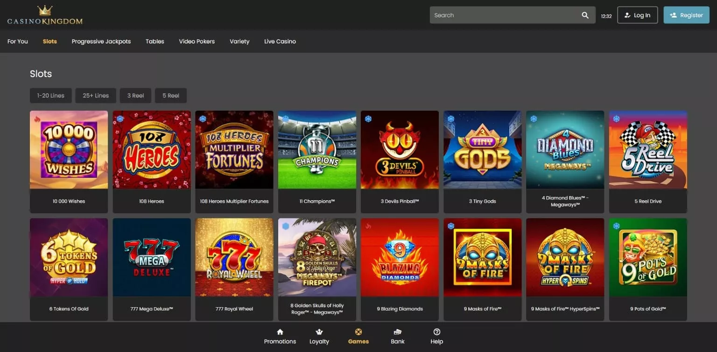The image size is (717, 352).
Task: Toggle the 3 Reel filter
Action: coord(135,96)
